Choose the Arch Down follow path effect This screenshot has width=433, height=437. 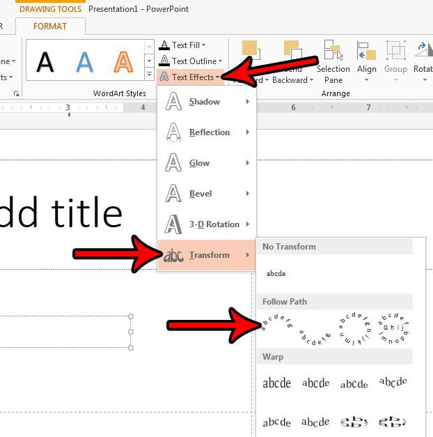pyautogui.click(x=315, y=338)
